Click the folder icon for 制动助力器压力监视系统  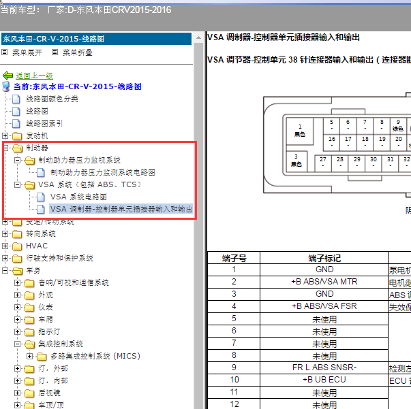[29, 160]
